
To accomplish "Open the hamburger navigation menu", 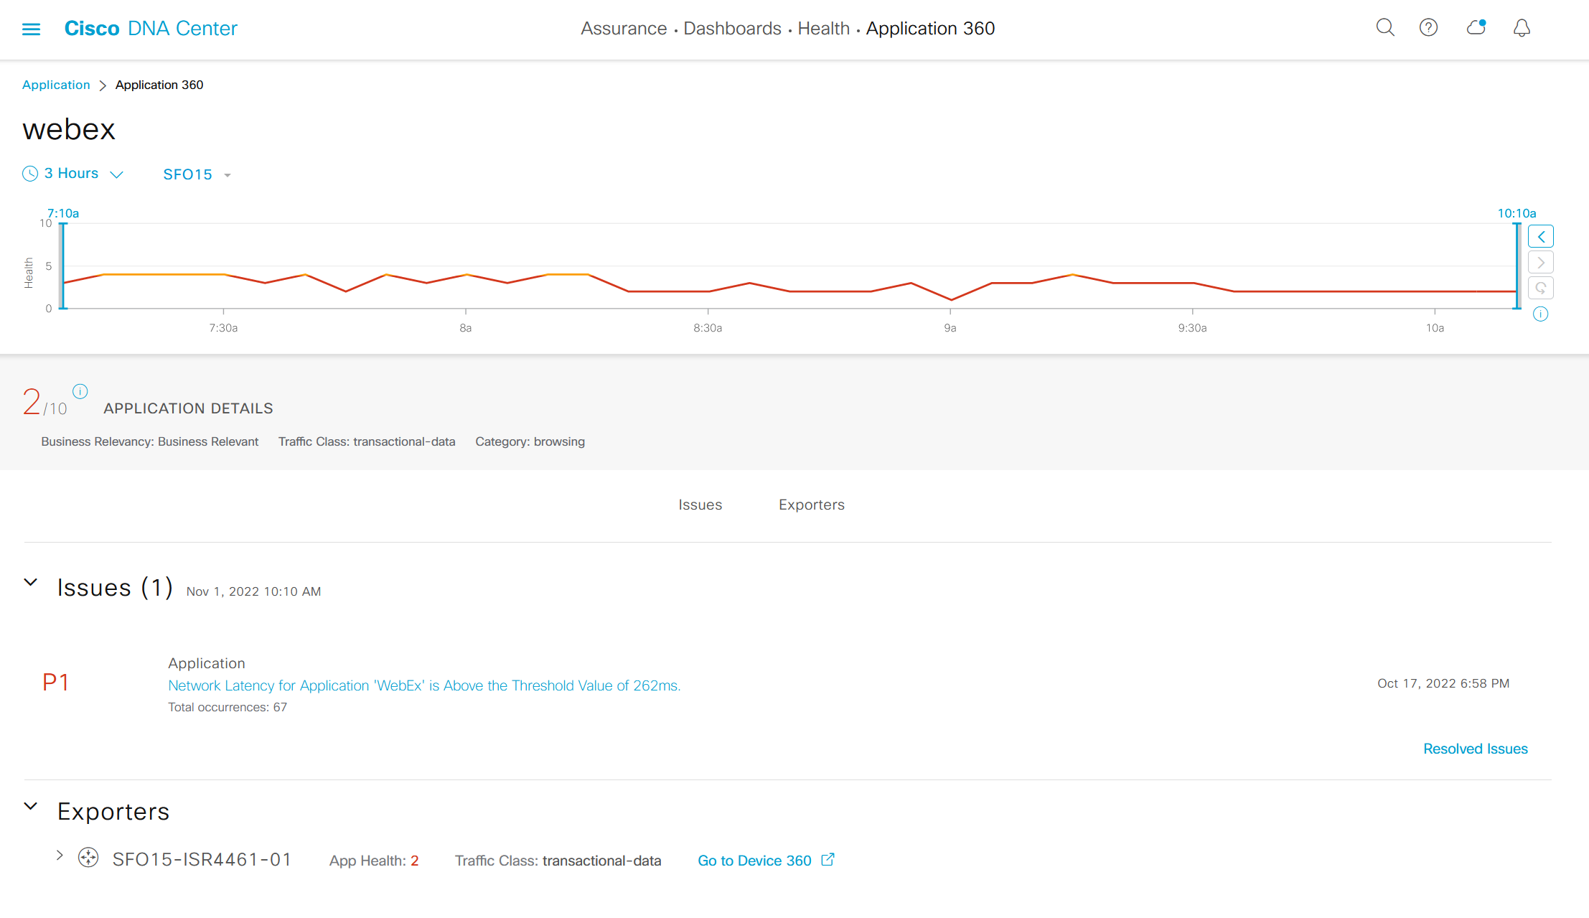I will pos(31,29).
